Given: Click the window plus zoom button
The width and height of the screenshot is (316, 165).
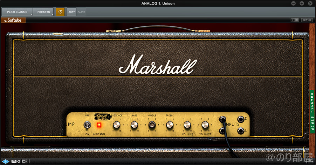Looking at the screenshot, I should pyautogui.click(x=302, y=3).
